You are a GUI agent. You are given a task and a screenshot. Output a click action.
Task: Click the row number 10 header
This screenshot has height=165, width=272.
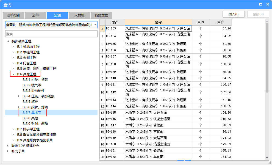click(x=102, y=92)
